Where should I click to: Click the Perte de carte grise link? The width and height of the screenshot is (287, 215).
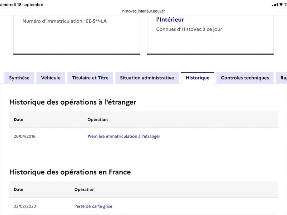tap(93, 206)
